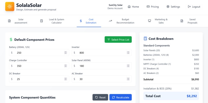Open Settings via the gear icon

point(168,7)
